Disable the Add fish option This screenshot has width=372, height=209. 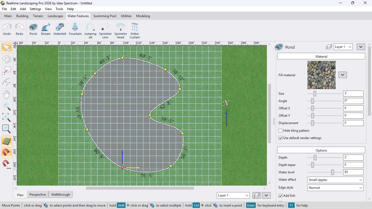tap(280, 196)
